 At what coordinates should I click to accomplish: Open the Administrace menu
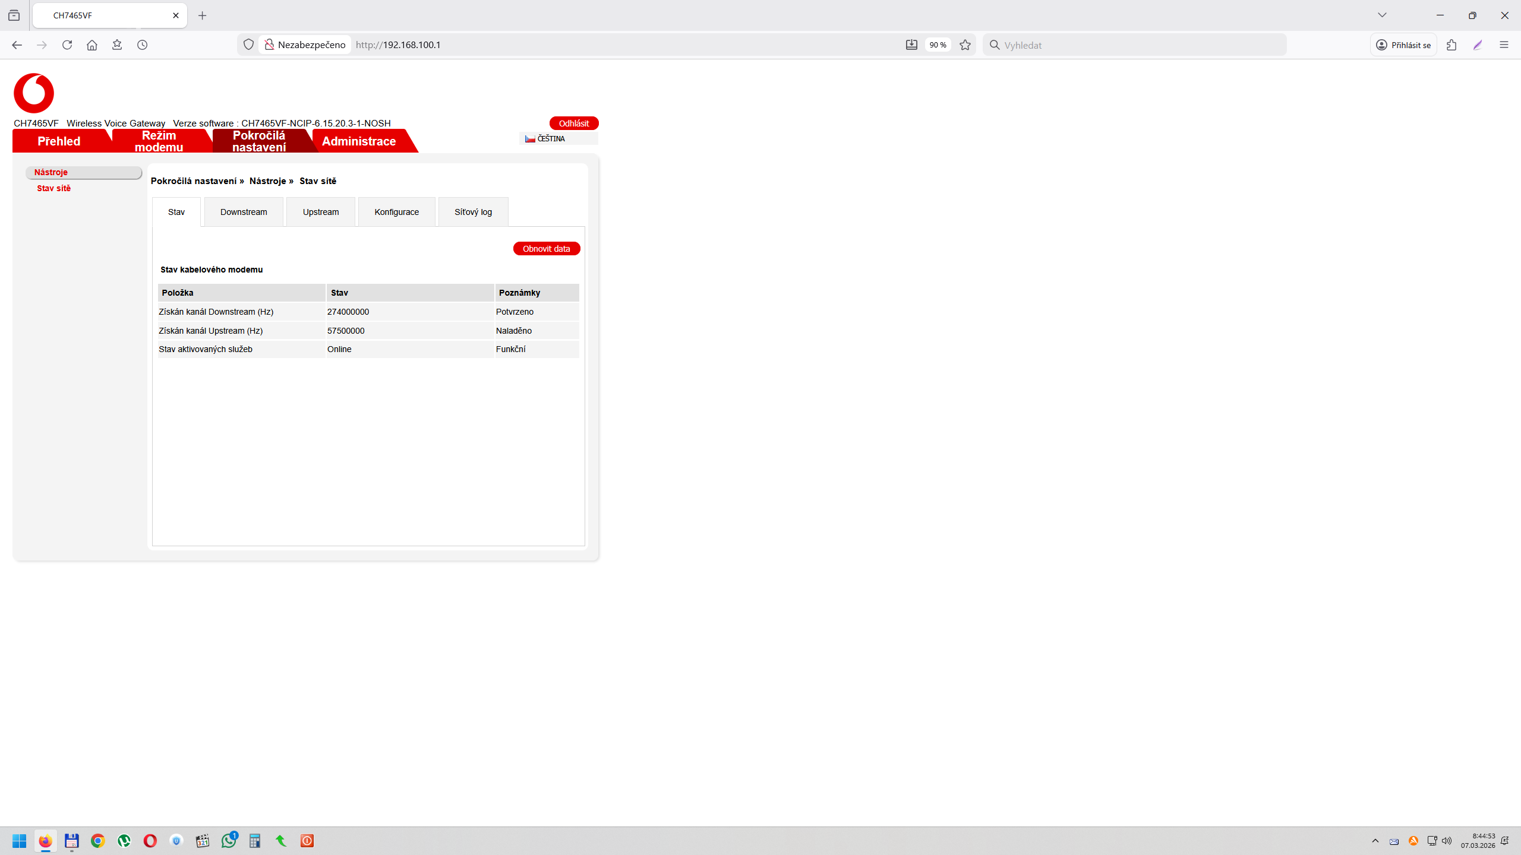(359, 141)
